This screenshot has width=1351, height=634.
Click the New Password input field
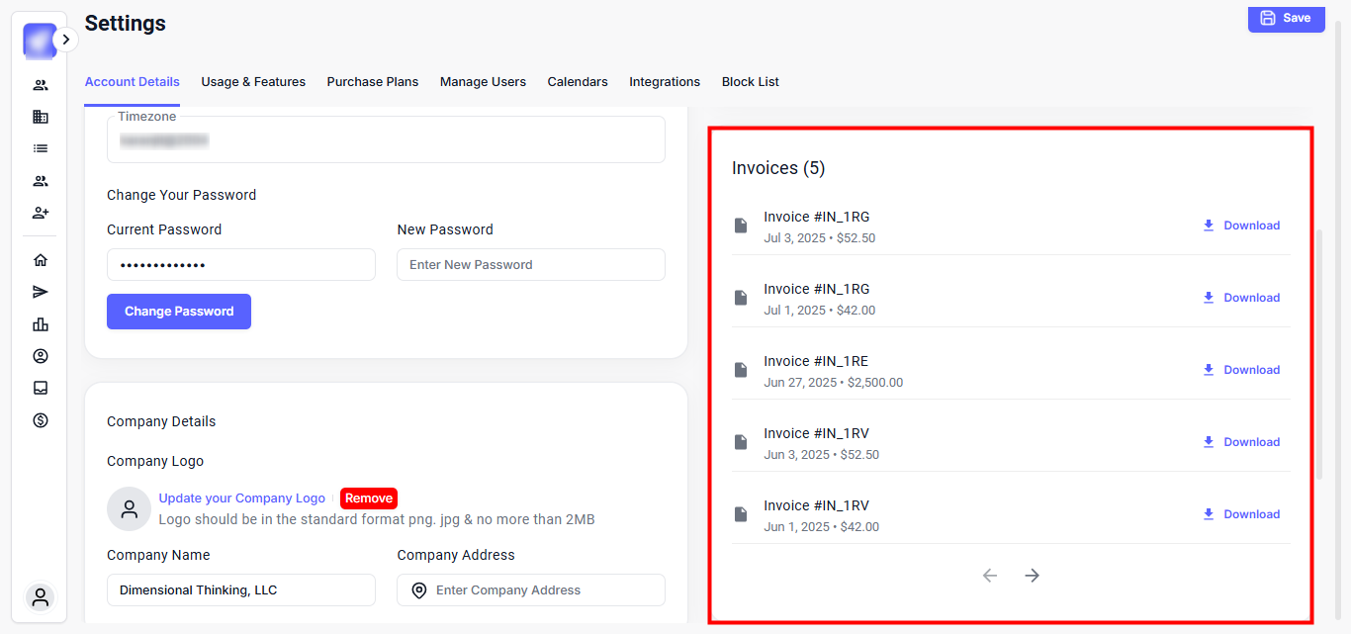[x=531, y=265]
